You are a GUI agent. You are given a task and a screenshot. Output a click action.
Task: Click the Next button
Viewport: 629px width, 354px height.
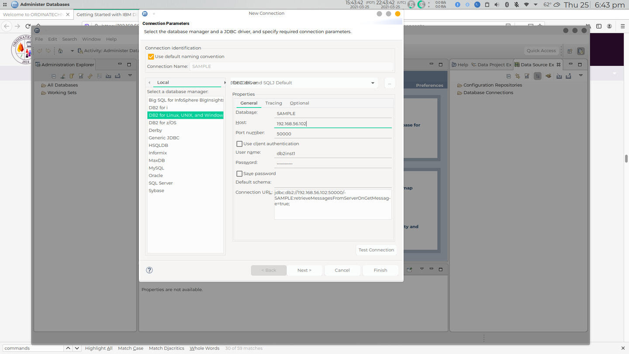pyautogui.click(x=304, y=270)
